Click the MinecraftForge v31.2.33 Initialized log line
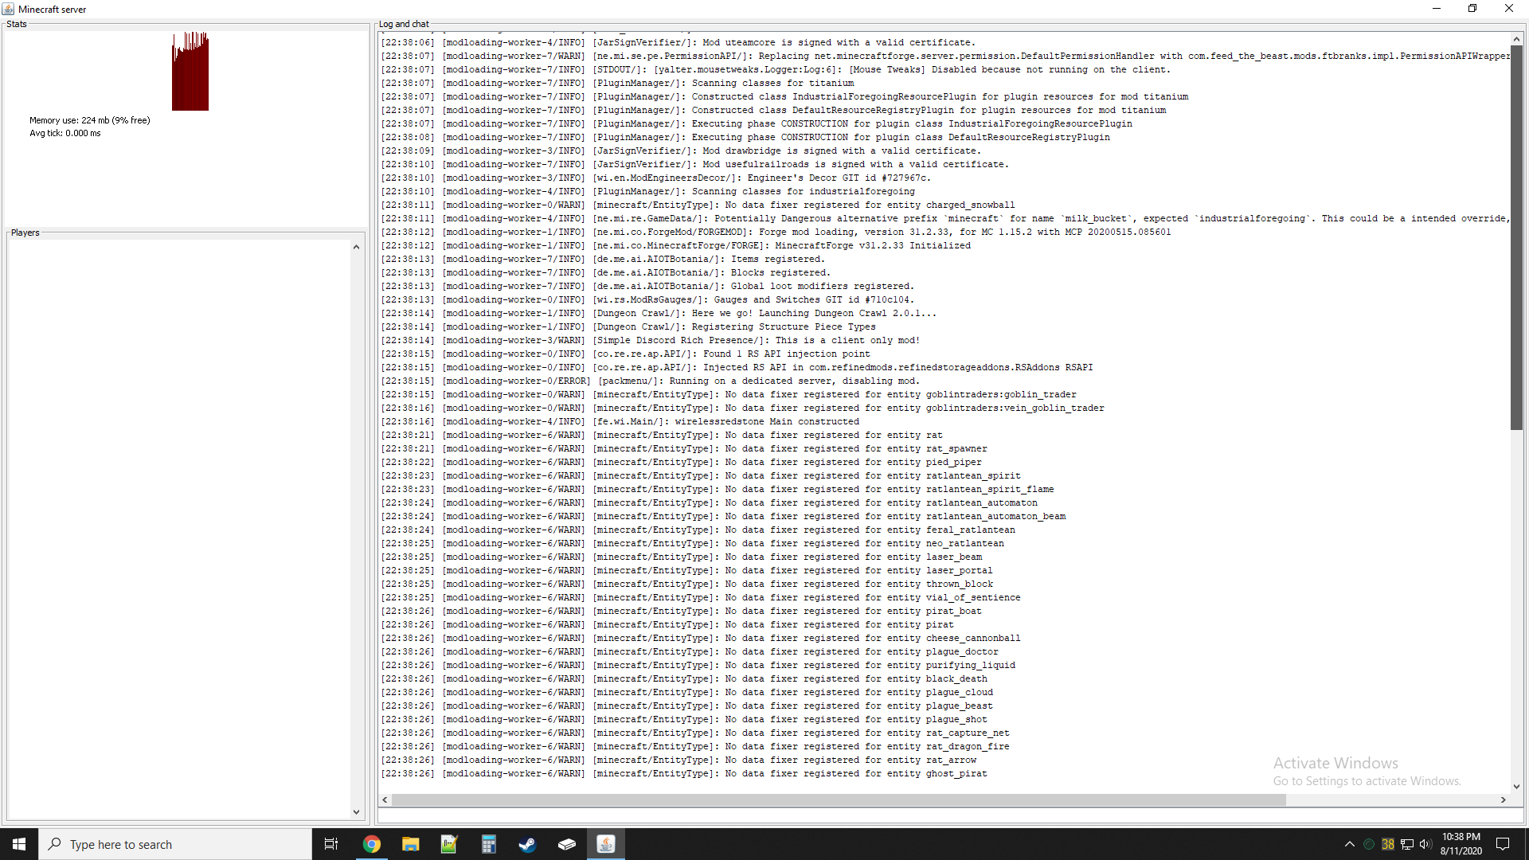1529x860 pixels. pos(675,245)
